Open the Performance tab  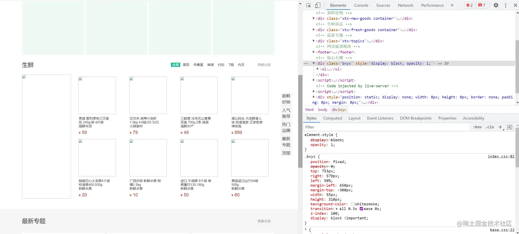point(432,5)
